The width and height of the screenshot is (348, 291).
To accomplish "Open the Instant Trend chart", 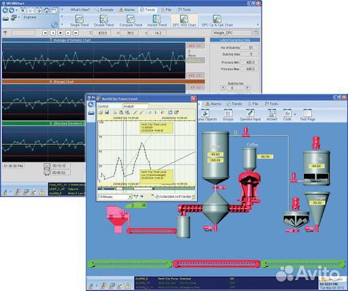I will pos(157,21).
